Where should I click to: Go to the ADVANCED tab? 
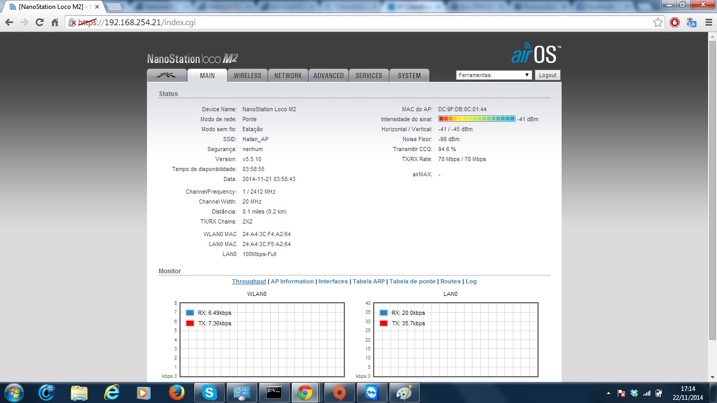(329, 76)
